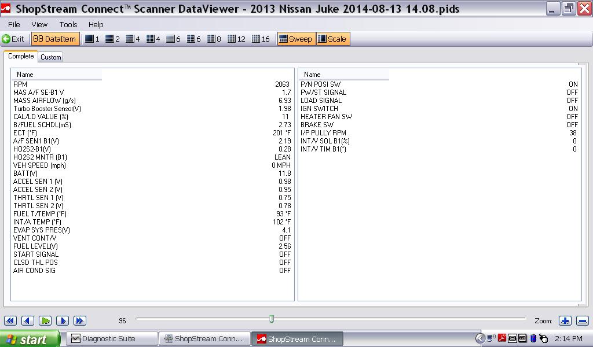This screenshot has width=593, height=347.
Task: Select the HO2S2 MNTR (B1) row
Action: pos(152,157)
